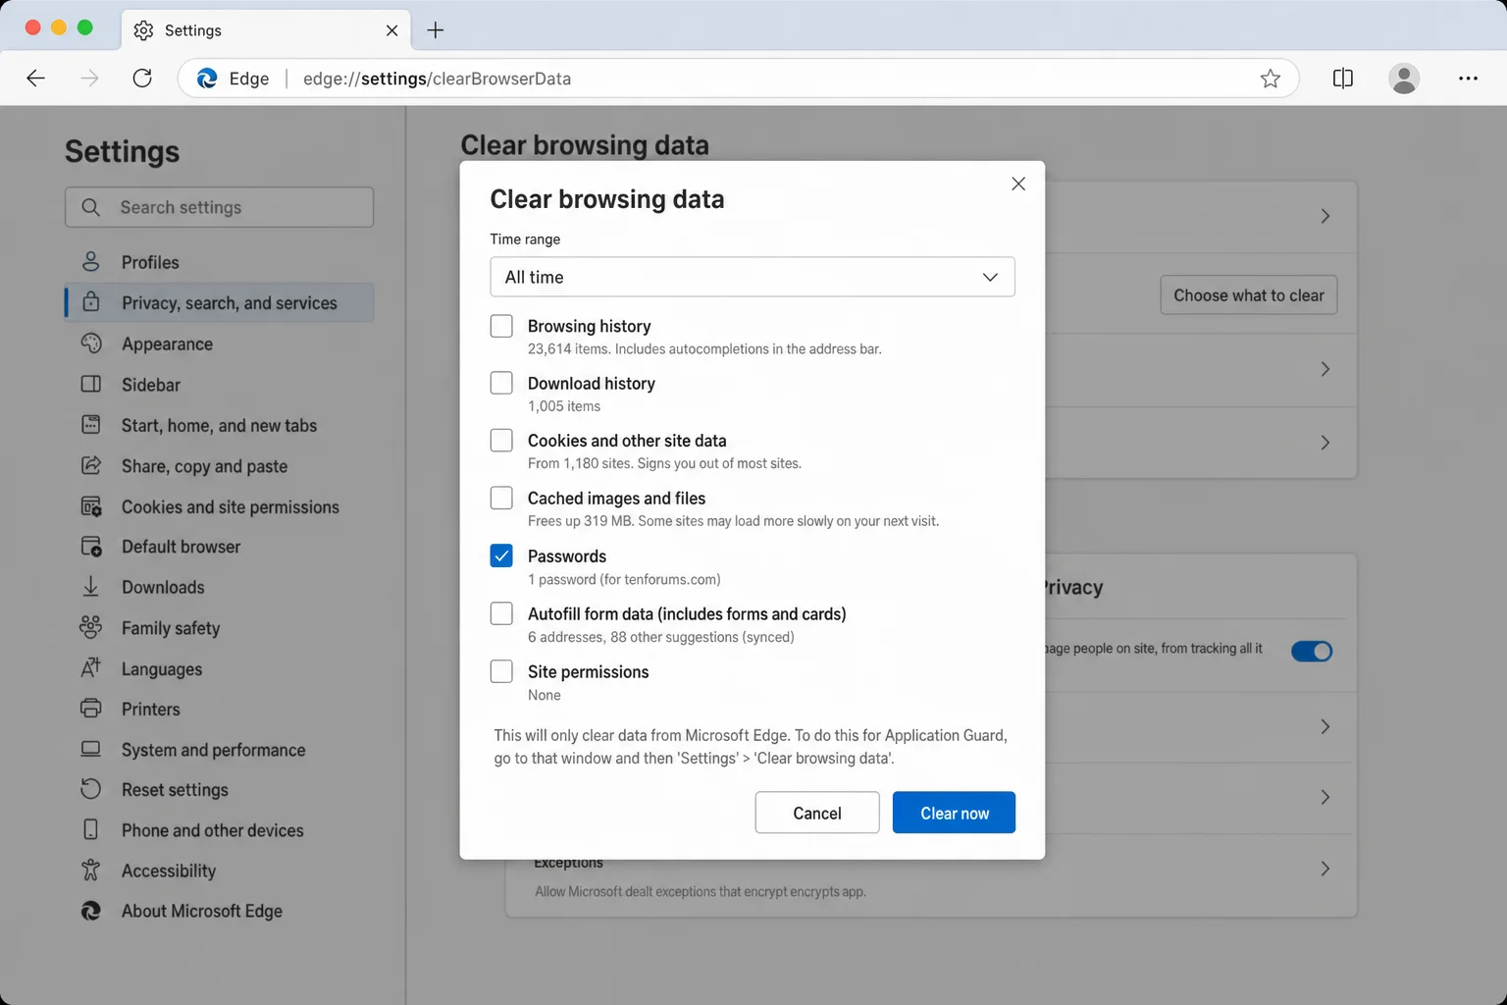Click the Privacy lock icon in sidebar
Viewport: 1507px width, 1005px height.
point(91,302)
